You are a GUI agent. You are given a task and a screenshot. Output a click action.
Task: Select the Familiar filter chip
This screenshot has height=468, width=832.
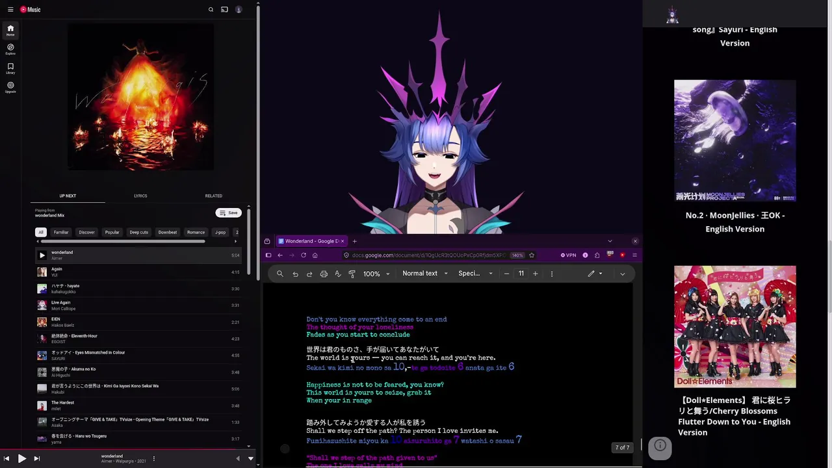(61, 232)
